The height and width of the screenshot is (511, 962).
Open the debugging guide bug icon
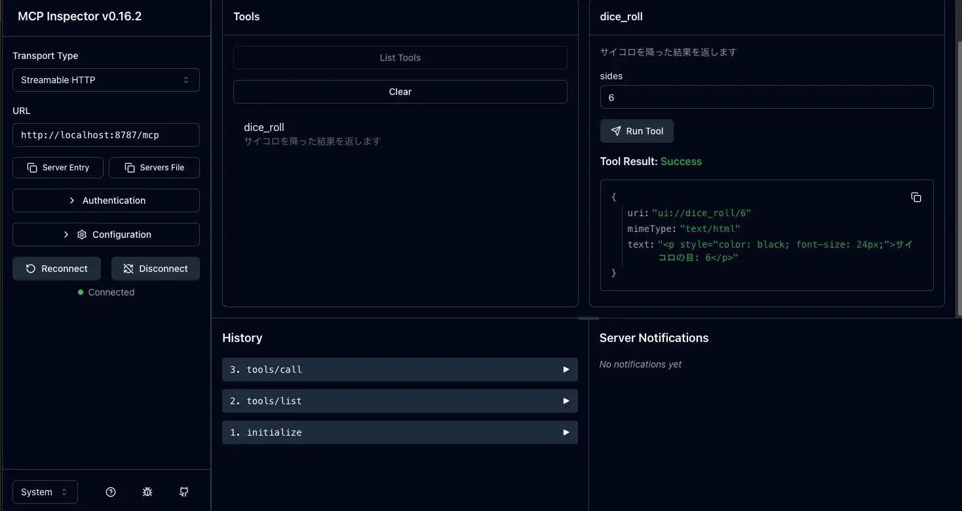point(147,492)
